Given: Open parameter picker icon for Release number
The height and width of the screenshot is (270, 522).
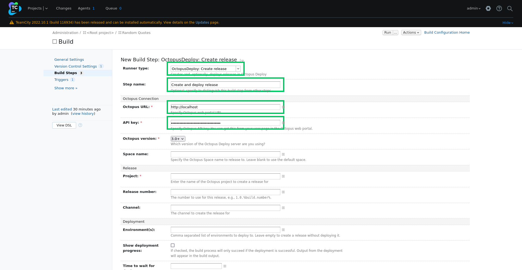Looking at the screenshot, I should point(283,192).
